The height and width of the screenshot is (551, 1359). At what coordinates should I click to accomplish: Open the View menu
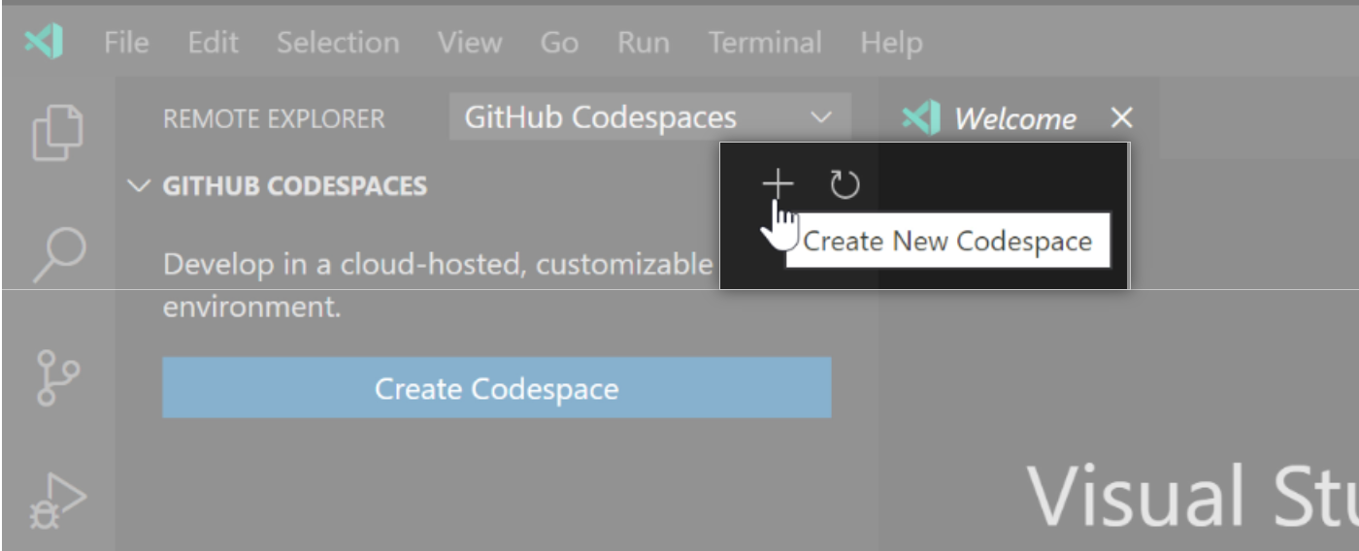point(470,43)
